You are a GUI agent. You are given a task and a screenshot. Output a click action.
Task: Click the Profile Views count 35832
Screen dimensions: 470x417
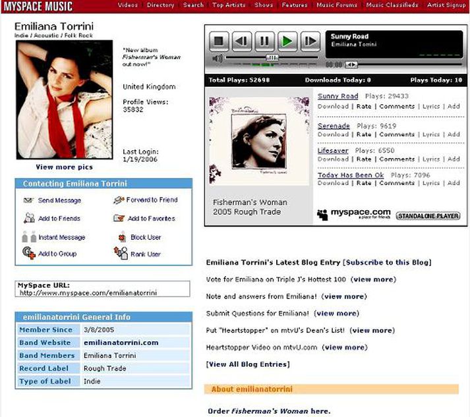[133, 109]
